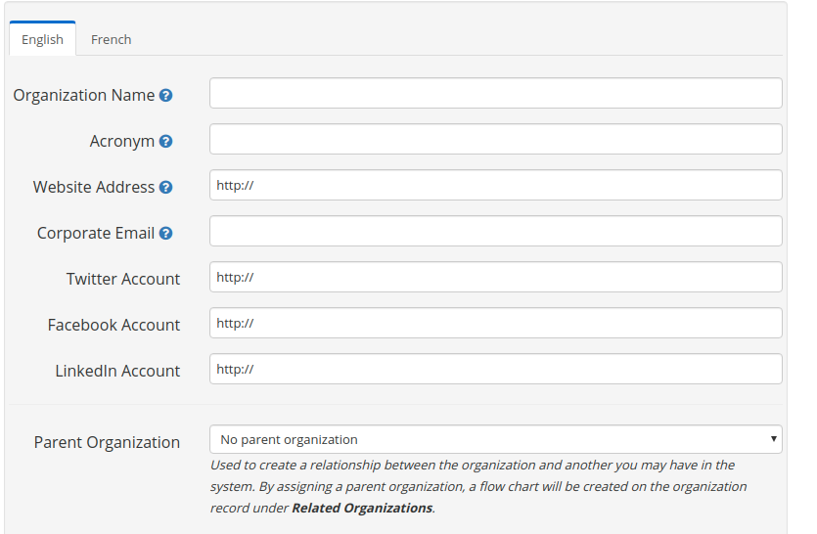Screen dimensions: 817x534
Task: Open dropdown arrow beside No parent organization
Action: 774,439
